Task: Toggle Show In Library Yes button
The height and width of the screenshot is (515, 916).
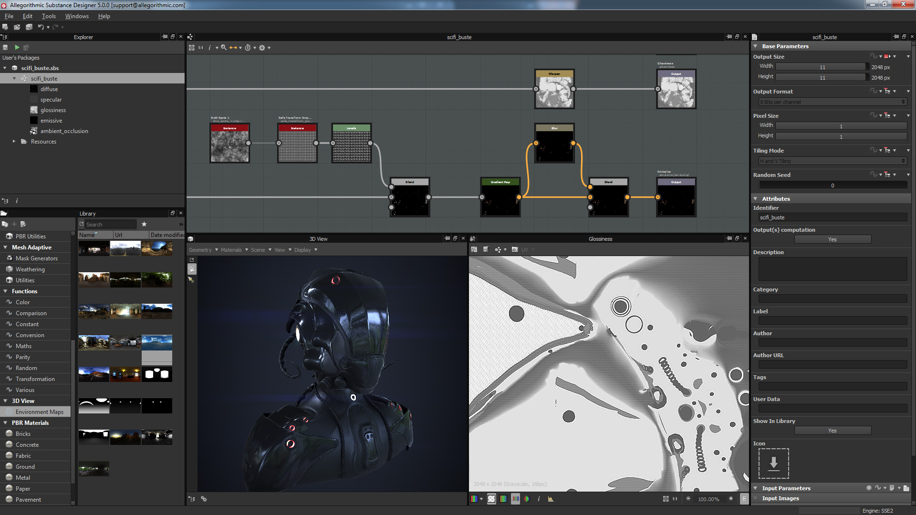Action: [x=833, y=430]
